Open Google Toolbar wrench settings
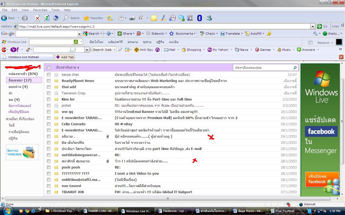345x215 pixels. [315, 34]
